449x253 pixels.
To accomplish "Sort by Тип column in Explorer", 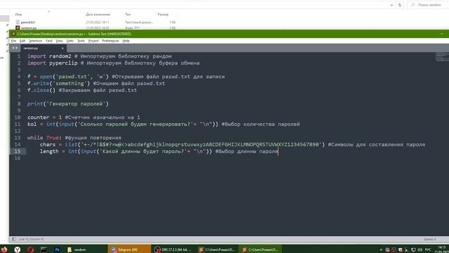I will (x=128, y=14).
